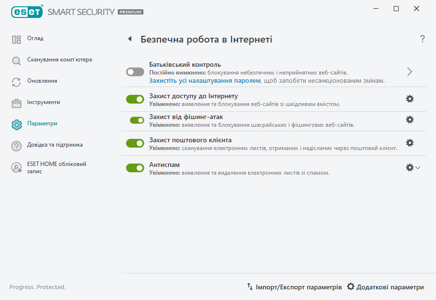Select the Сканування комп'ютера magnifier icon
Viewport: 436px width, 300px height.
point(16,60)
